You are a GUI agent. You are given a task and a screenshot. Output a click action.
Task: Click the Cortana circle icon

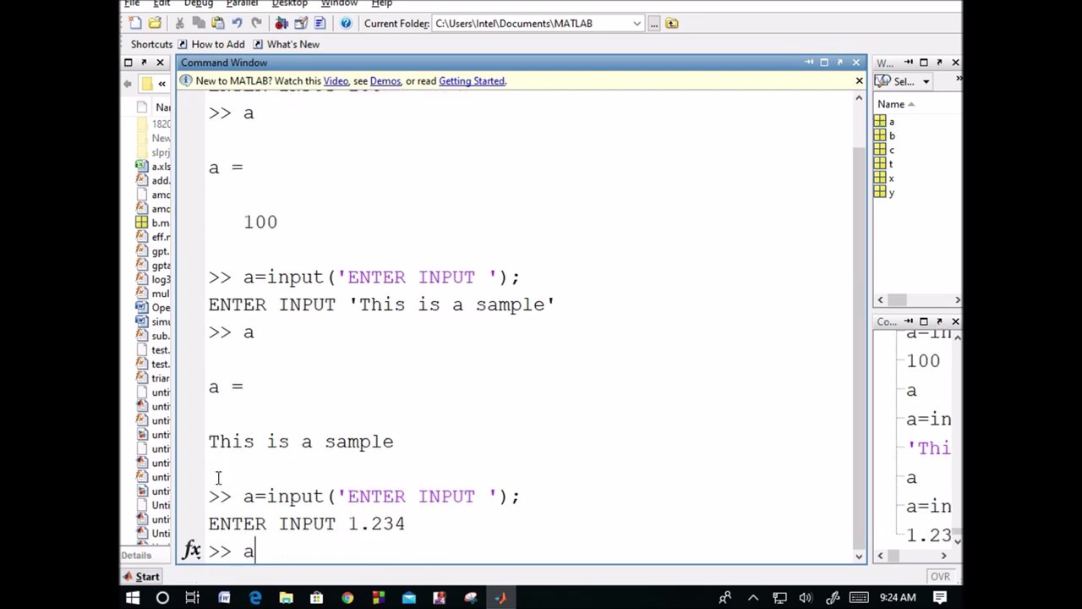(162, 598)
